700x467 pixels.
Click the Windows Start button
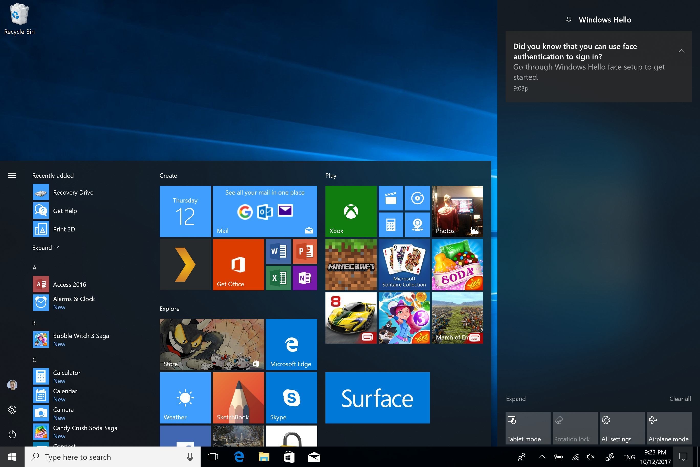pos(12,457)
